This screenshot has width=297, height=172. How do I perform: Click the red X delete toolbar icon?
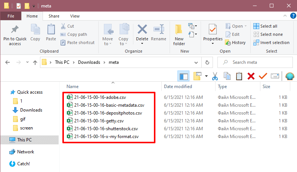[251, 76]
